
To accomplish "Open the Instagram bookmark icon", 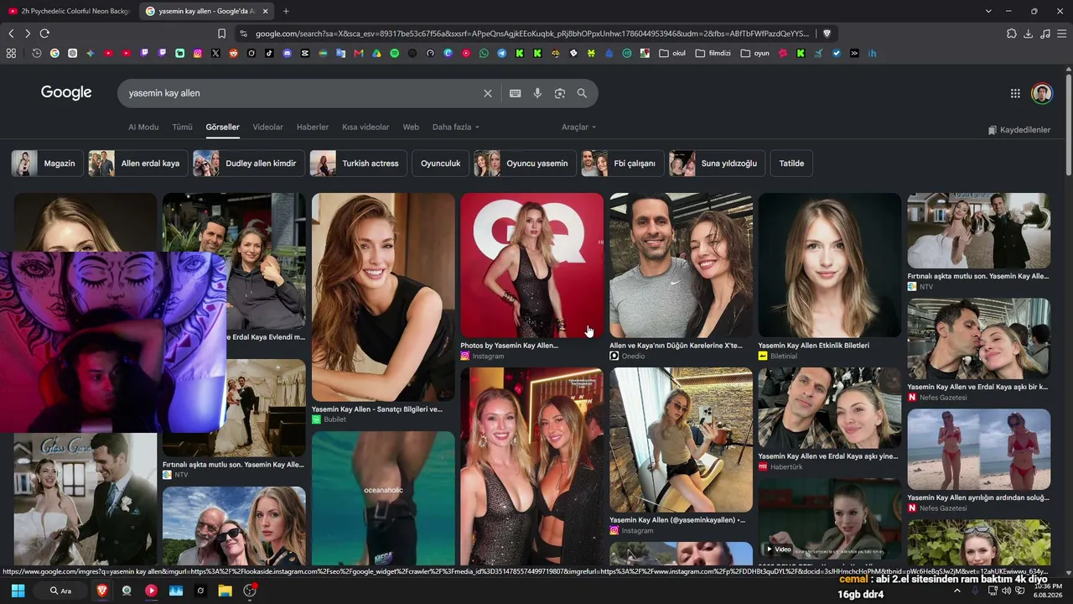I will click(198, 53).
